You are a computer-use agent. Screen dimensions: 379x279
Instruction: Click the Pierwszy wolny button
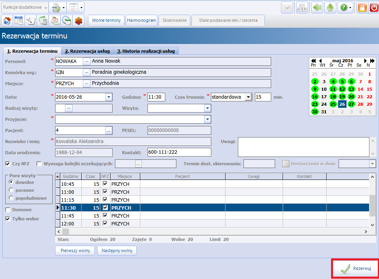[x=75, y=251]
